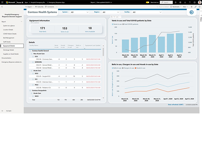The image size is (202, 151).
Task: Toggle the GENSURG row box
Action: click(x=33, y=62)
